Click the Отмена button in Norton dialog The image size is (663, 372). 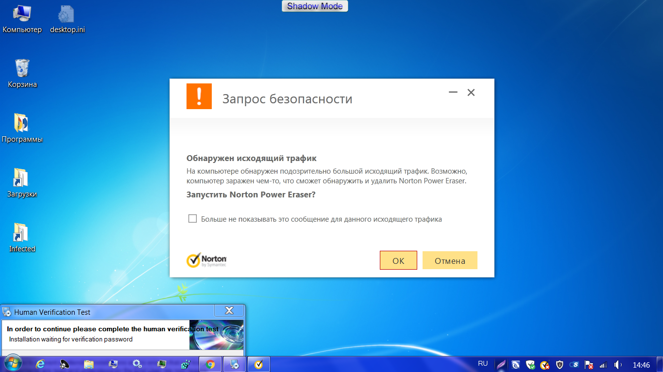(x=450, y=260)
